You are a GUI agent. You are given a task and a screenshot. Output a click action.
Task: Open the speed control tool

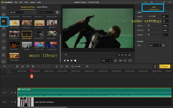click(33, 66)
